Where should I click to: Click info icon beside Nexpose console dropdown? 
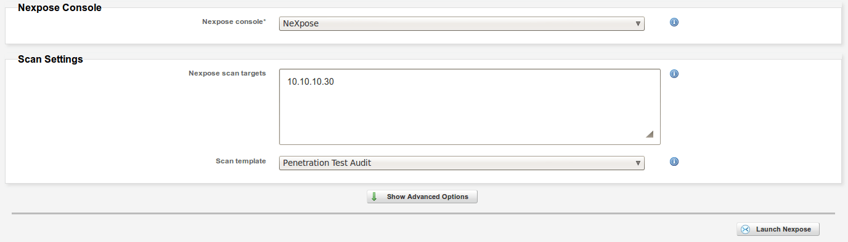[674, 22]
